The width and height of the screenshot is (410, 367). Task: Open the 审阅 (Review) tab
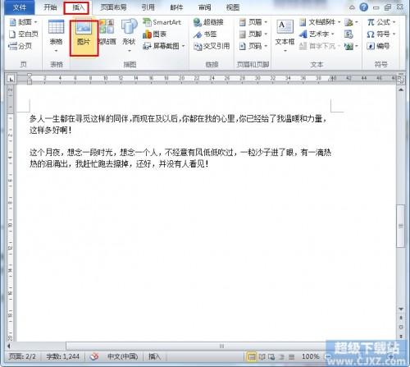click(205, 7)
